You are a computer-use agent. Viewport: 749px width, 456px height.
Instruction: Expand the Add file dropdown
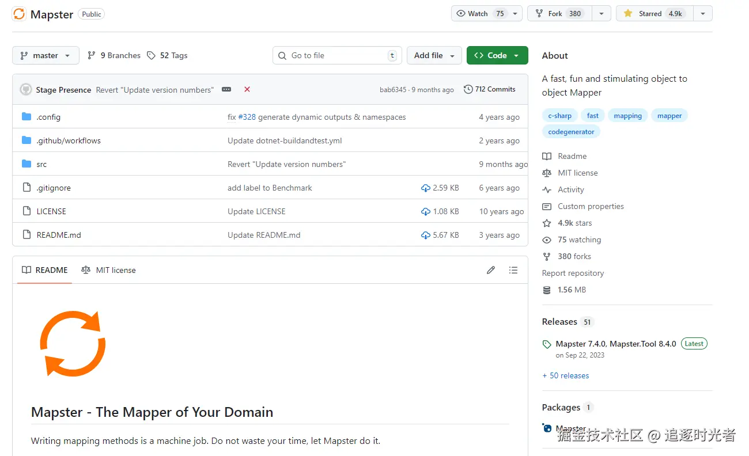coord(434,55)
